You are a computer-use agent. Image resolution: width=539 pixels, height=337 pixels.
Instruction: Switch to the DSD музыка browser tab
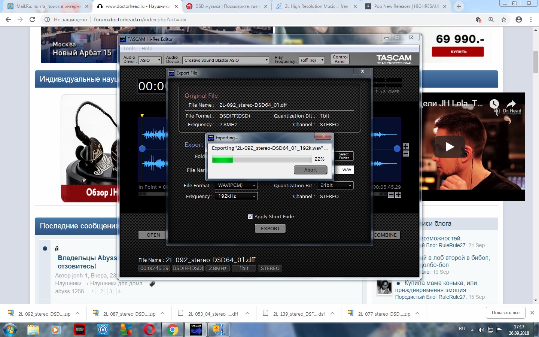tap(227, 6)
